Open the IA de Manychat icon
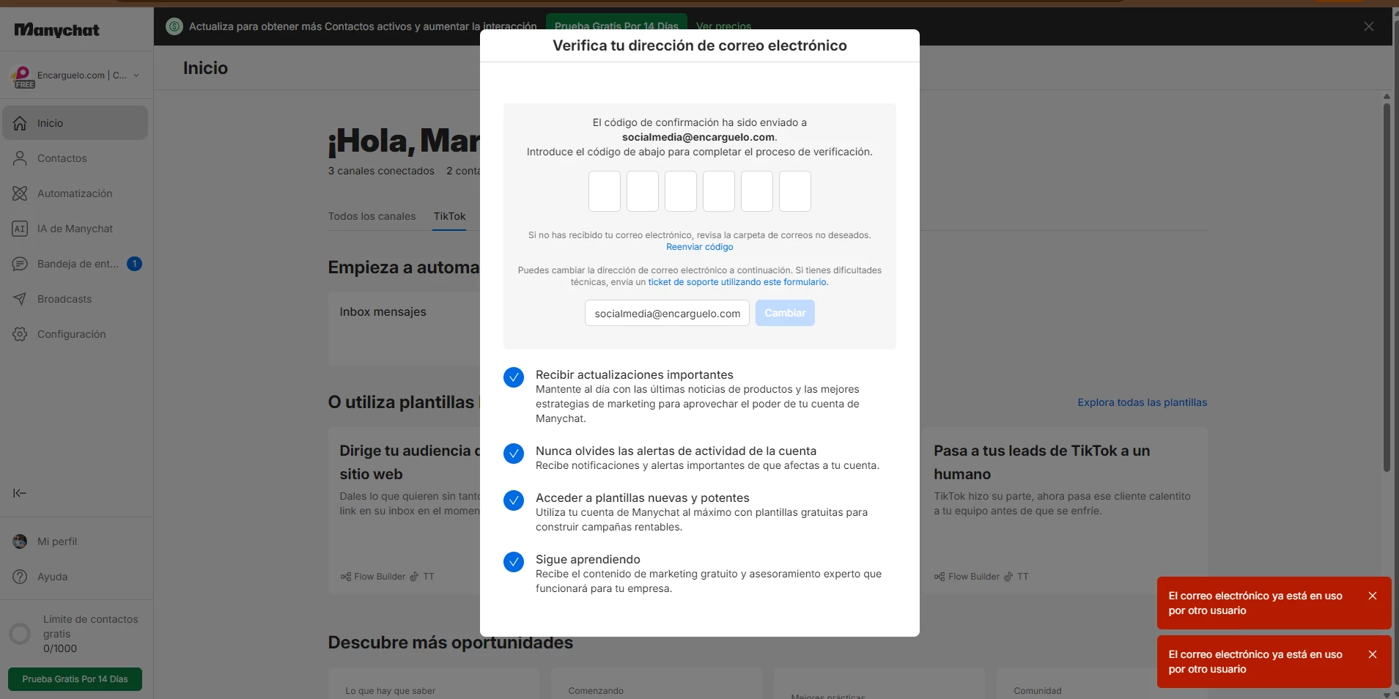1399x699 pixels. coord(20,229)
